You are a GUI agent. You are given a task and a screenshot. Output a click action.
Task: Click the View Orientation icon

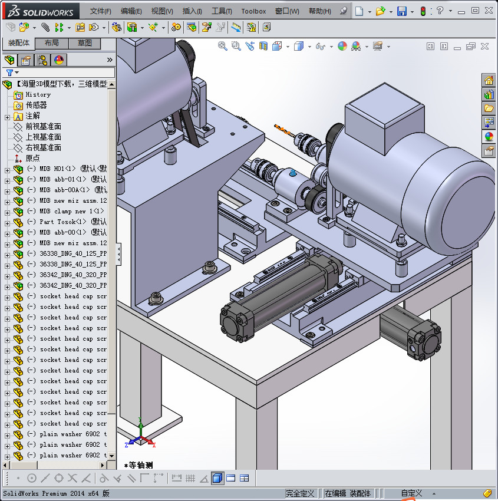coord(277,47)
